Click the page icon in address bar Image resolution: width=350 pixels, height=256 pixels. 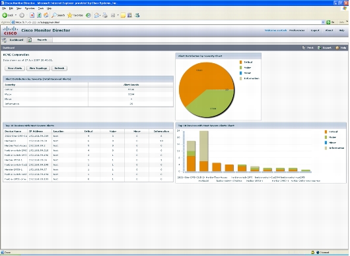coord(13,22)
